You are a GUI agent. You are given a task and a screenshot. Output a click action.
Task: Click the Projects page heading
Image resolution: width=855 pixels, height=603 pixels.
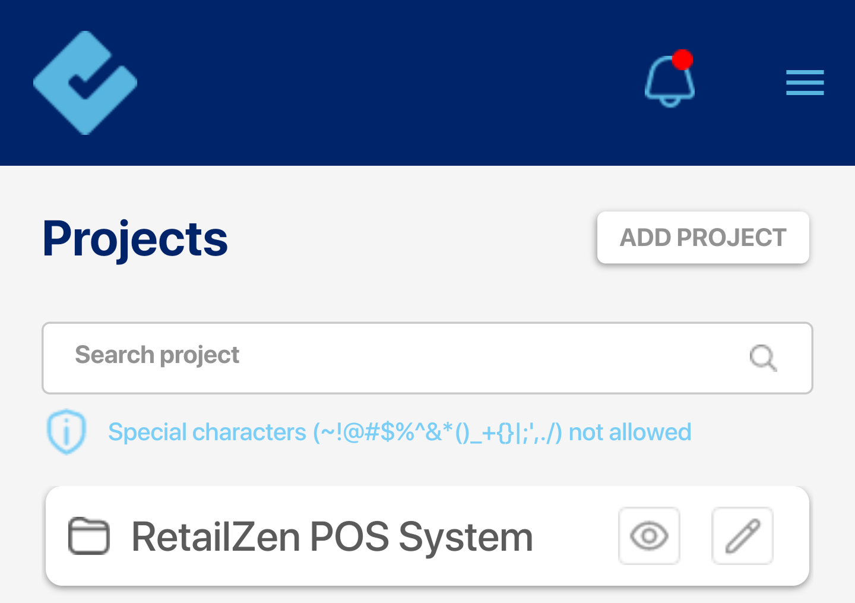135,239
